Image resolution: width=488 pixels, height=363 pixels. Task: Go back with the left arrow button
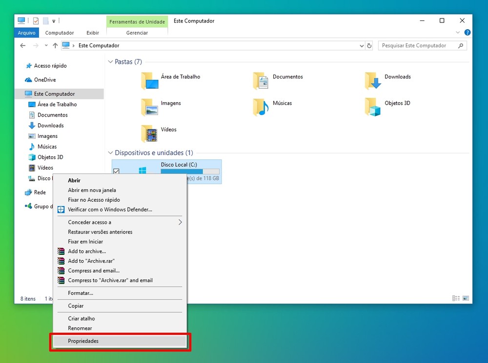tap(23, 45)
